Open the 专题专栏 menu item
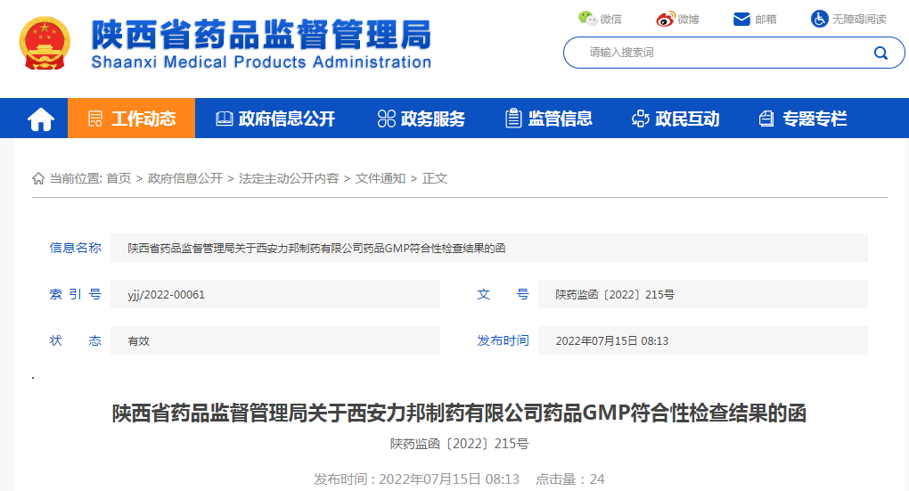The image size is (909, 491). (x=815, y=119)
